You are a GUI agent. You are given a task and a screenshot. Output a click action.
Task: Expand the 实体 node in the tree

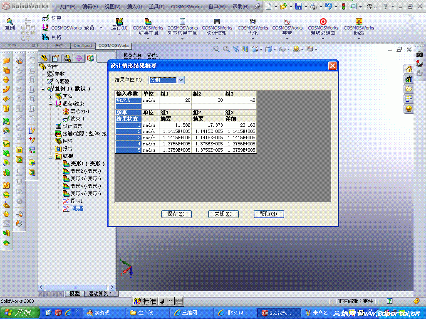click(50, 96)
